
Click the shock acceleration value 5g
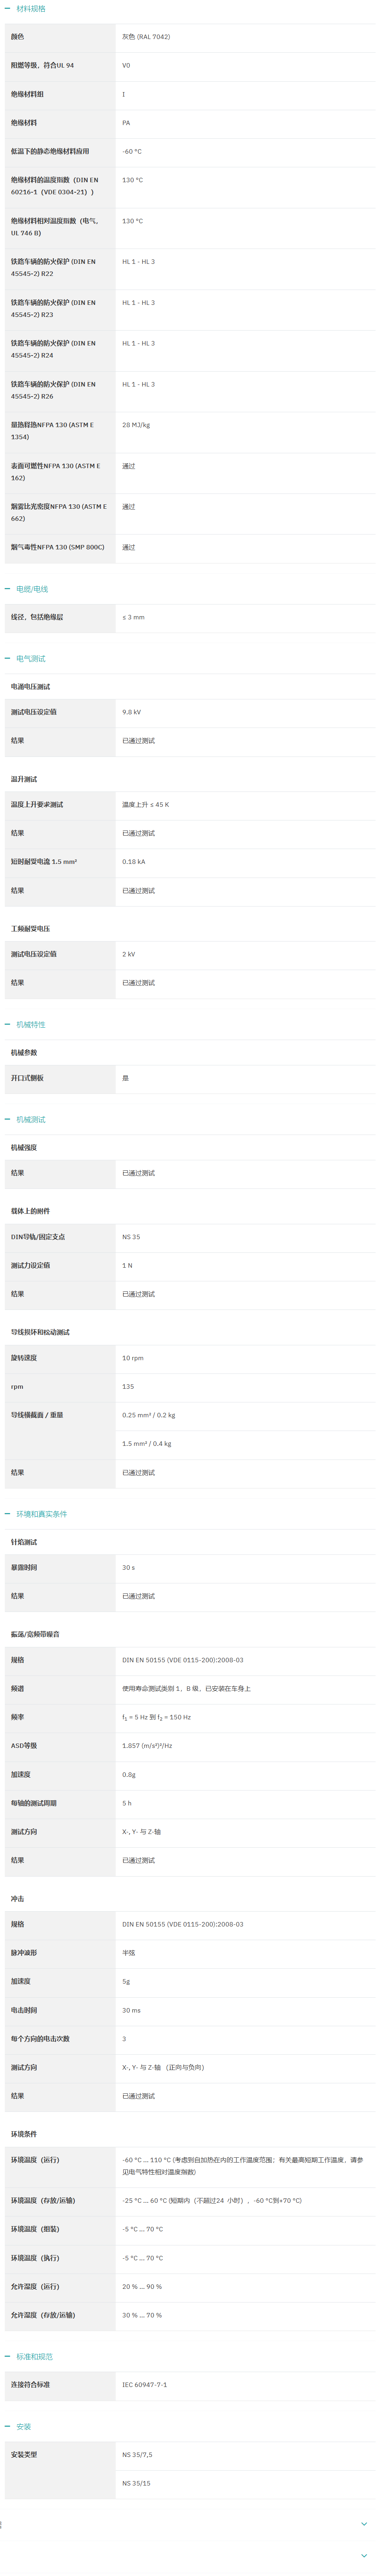point(126,1981)
